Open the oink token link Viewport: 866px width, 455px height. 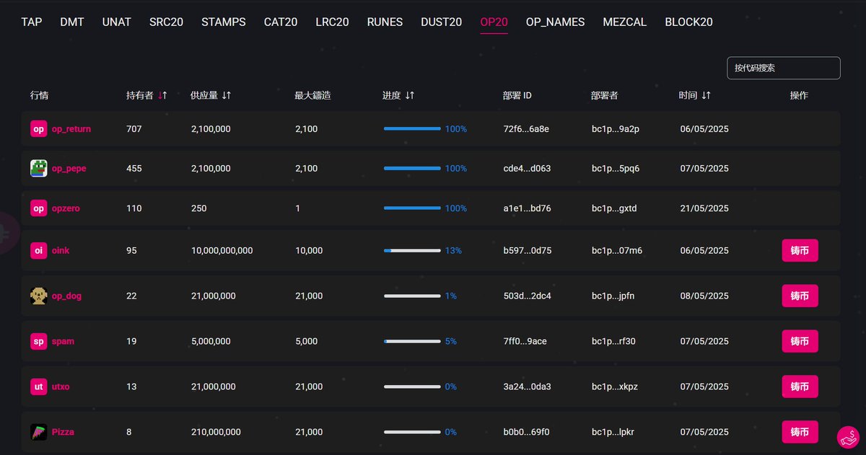[x=61, y=251]
